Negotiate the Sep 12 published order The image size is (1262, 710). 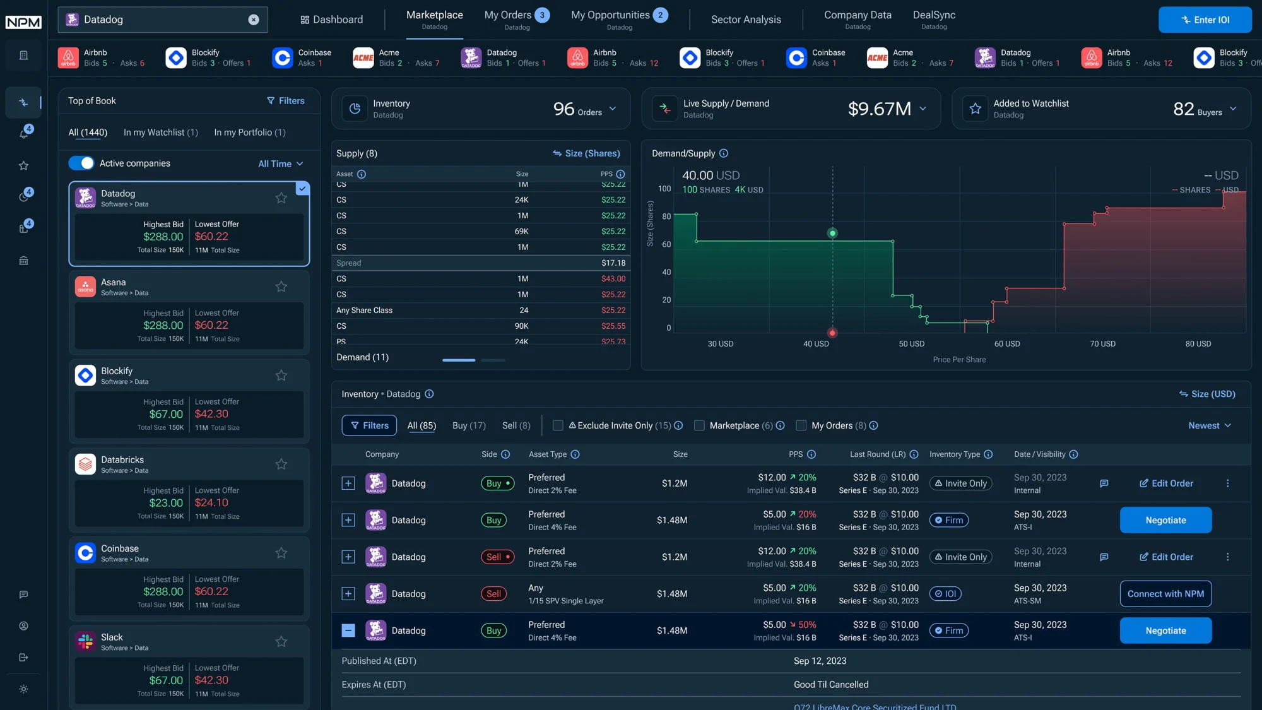point(1165,630)
